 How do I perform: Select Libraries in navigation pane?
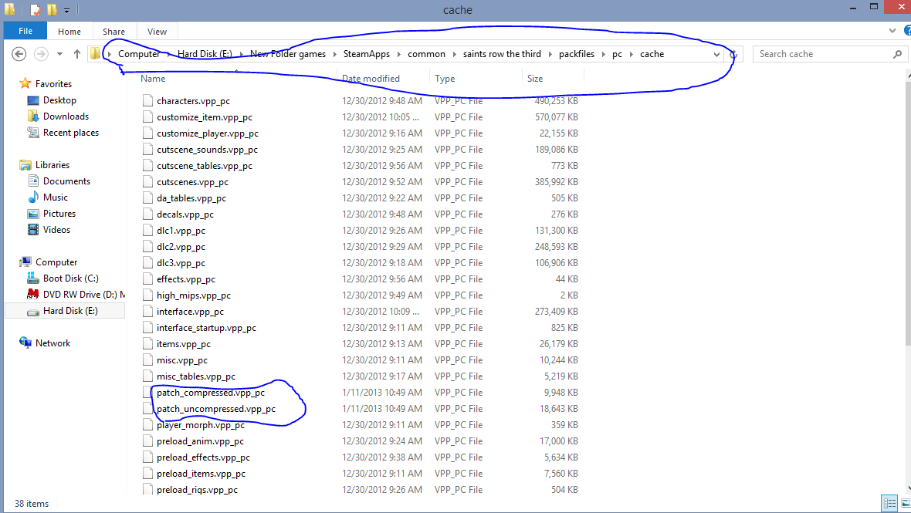pyautogui.click(x=52, y=165)
